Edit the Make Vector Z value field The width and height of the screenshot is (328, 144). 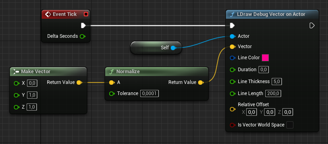[32, 107]
